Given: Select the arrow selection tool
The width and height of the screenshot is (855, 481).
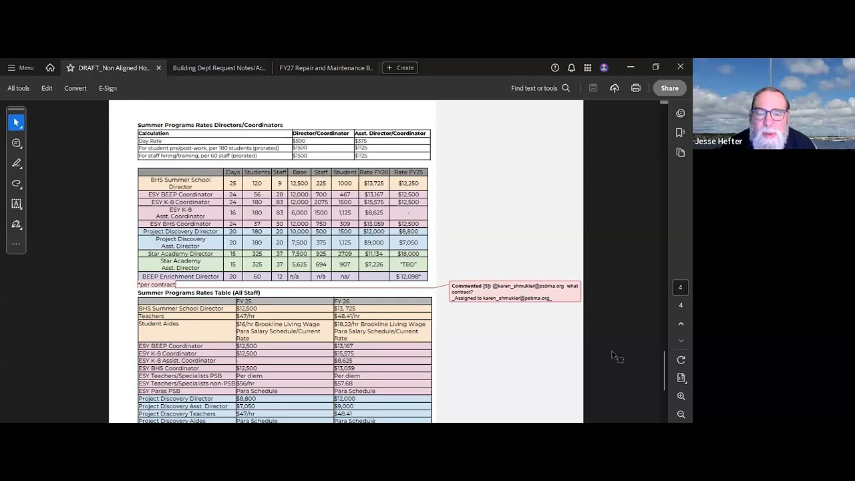Looking at the screenshot, I should pyautogui.click(x=17, y=123).
